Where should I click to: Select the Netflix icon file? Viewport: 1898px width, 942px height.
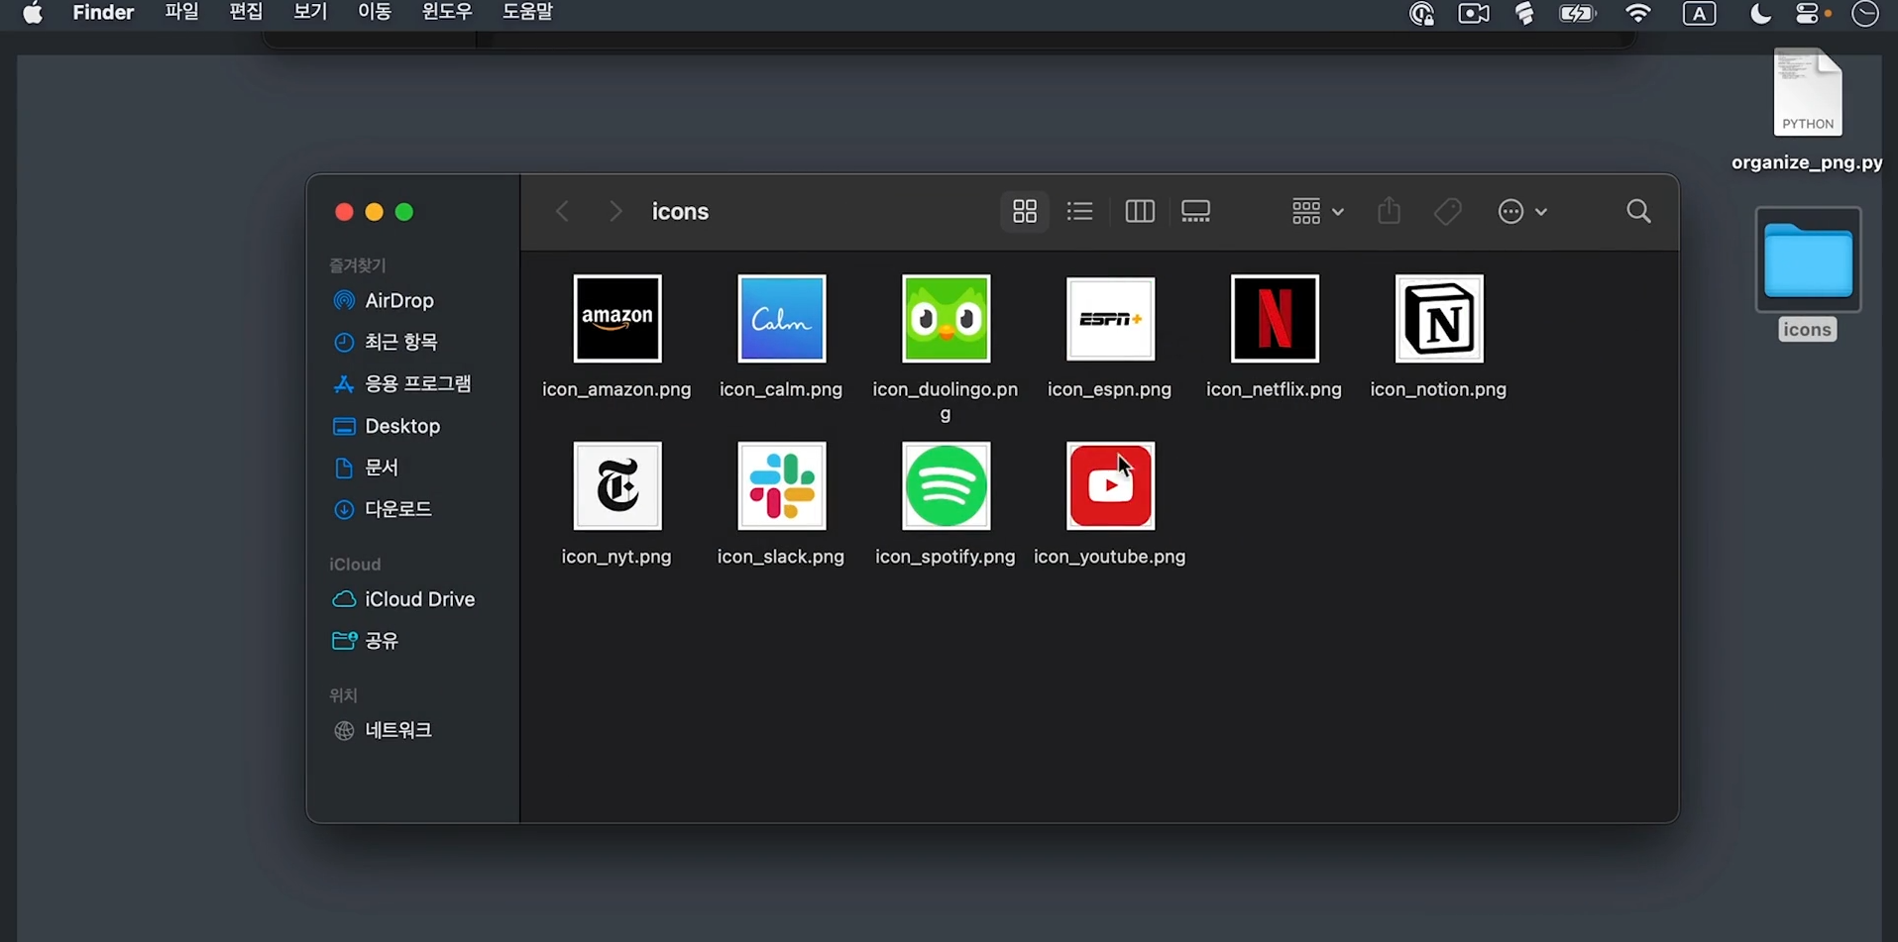(x=1275, y=319)
